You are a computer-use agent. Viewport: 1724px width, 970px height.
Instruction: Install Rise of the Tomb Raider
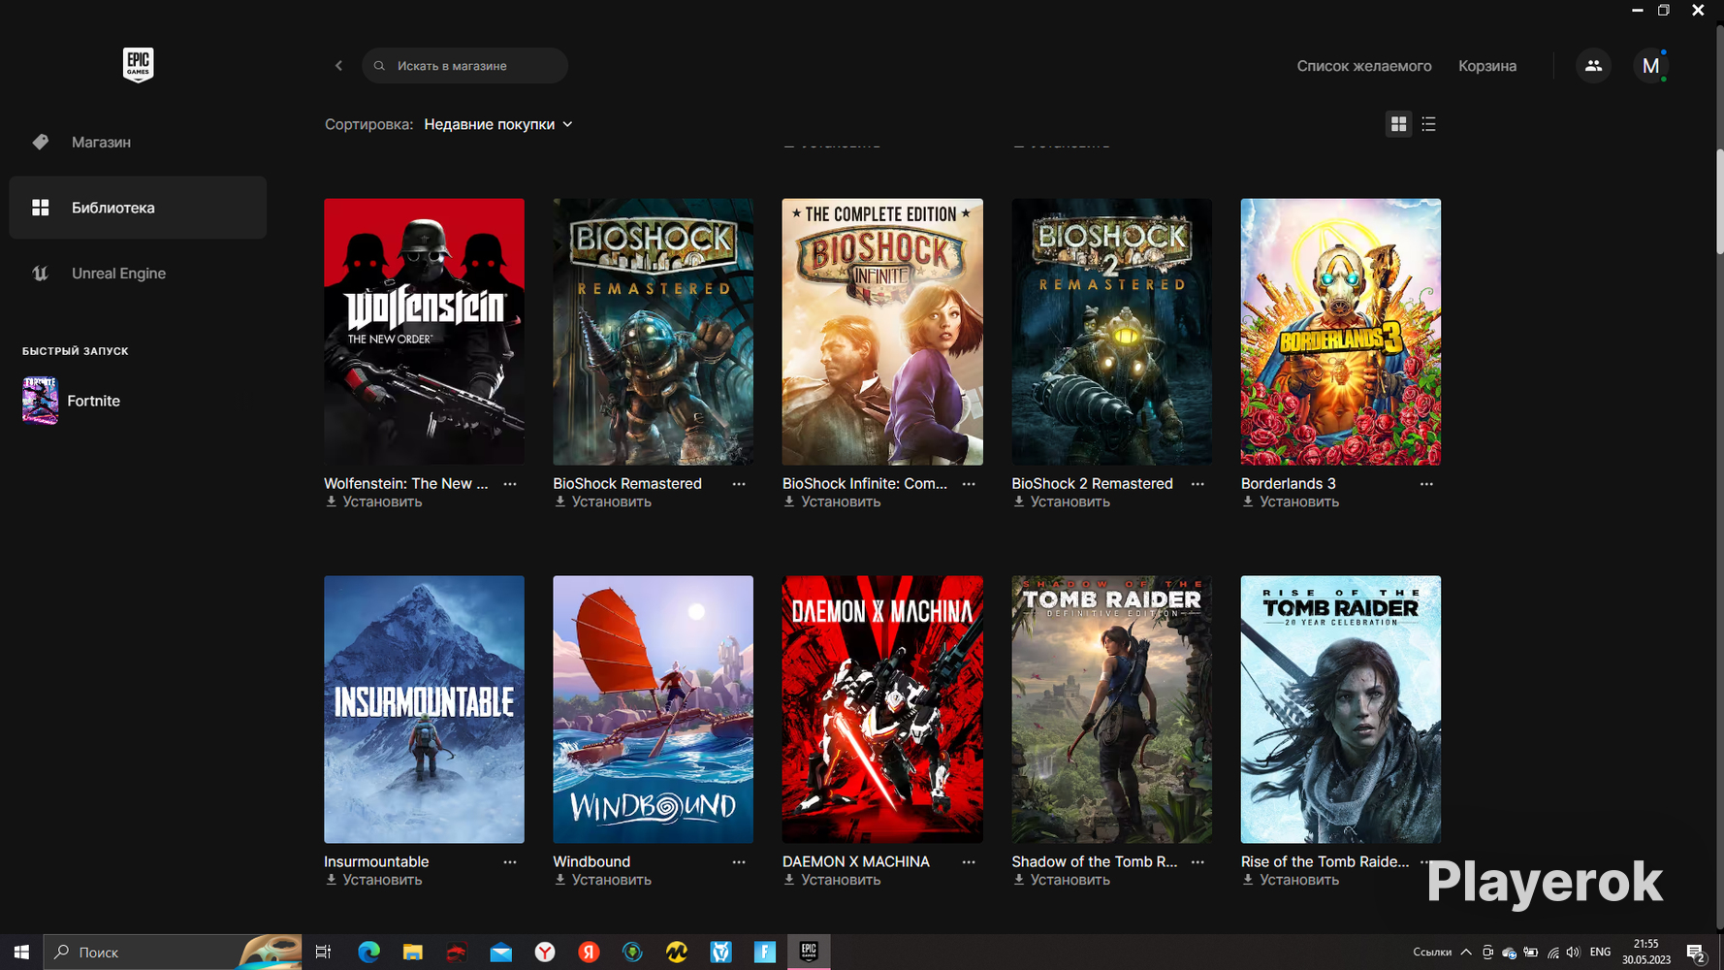click(1291, 881)
